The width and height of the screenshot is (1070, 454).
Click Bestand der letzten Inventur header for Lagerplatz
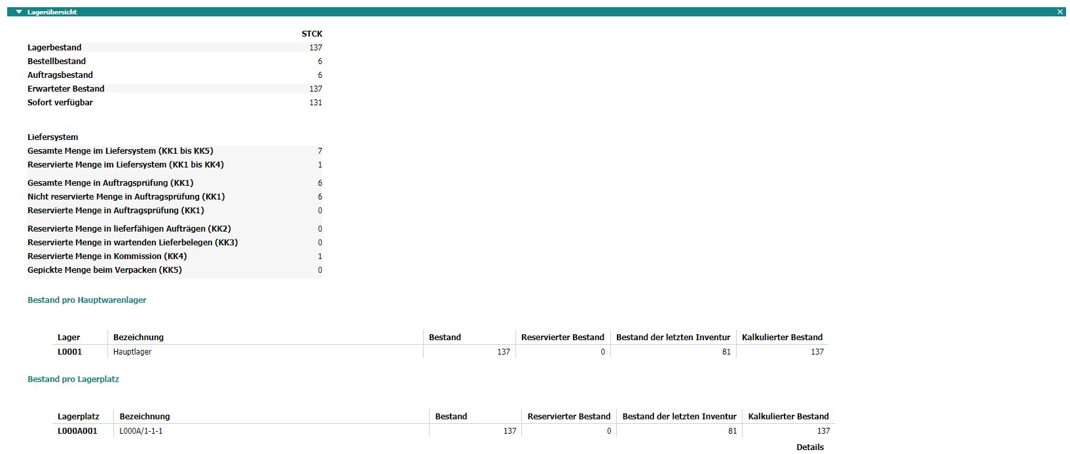coord(679,417)
